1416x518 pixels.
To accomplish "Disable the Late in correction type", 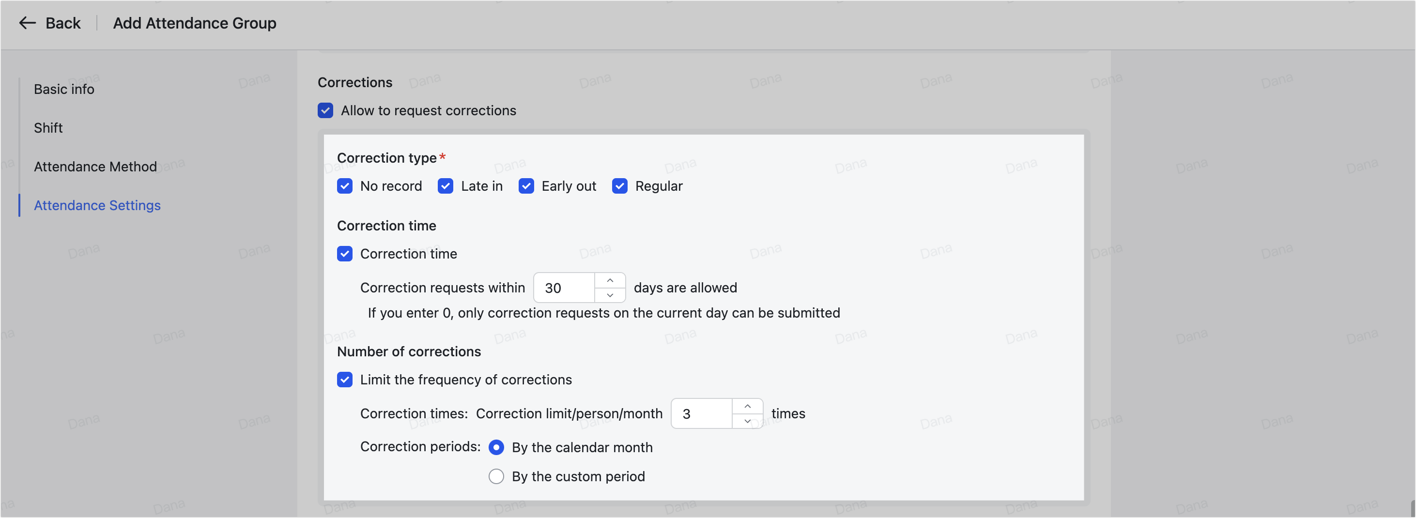I will 445,186.
